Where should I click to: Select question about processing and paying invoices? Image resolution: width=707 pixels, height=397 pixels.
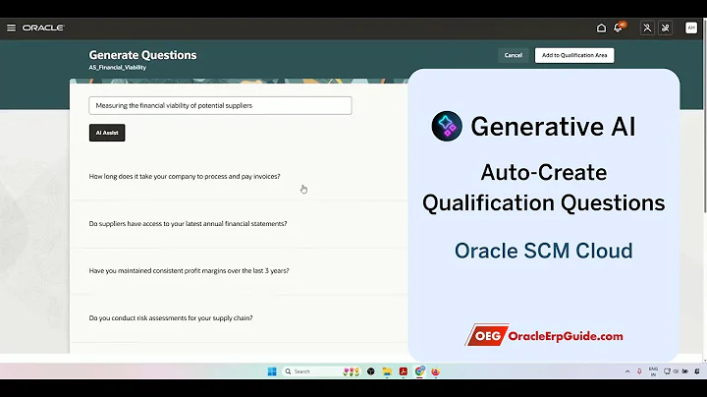[x=185, y=177]
